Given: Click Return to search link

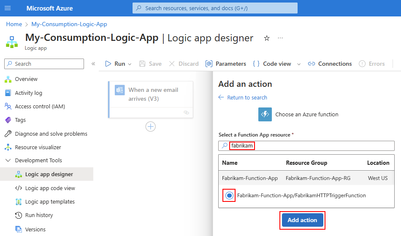Looking at the screenshot, I should click(247, 97).
